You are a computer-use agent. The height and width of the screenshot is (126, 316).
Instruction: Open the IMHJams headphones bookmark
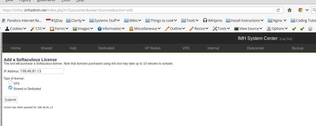pos(212,20)
